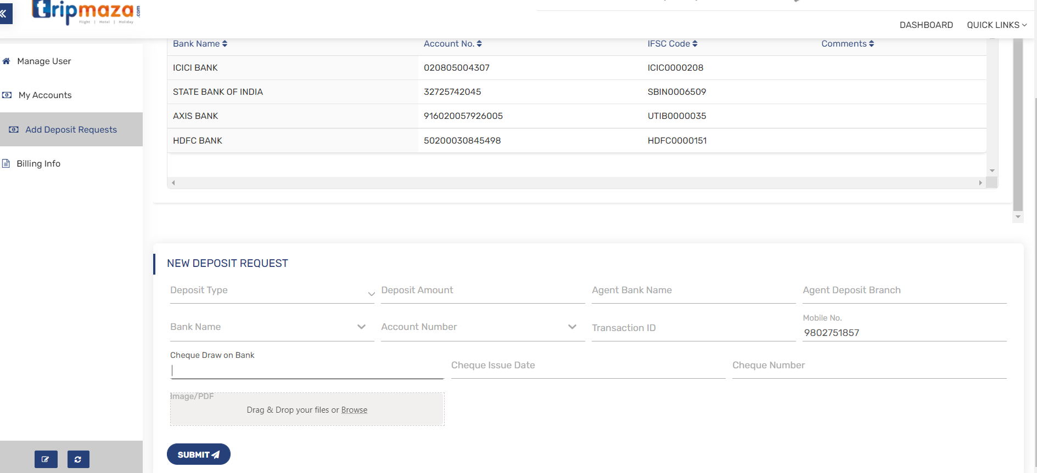Click the table's horizontal scrollbar
Image resolution: width=1037 pixels, height=473 pixels.
576,183
